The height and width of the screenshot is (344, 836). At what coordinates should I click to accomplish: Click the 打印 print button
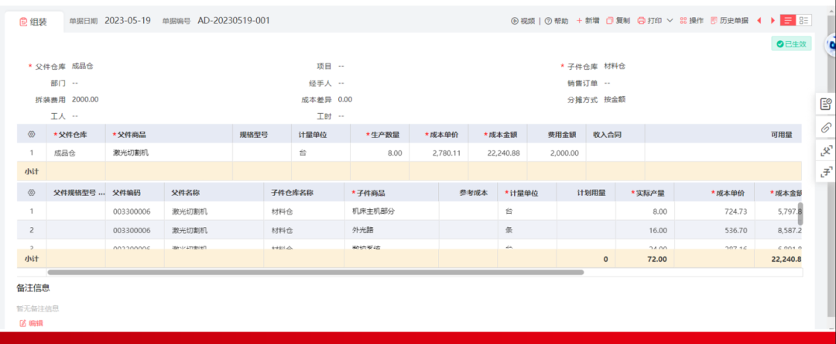[649, 21]
